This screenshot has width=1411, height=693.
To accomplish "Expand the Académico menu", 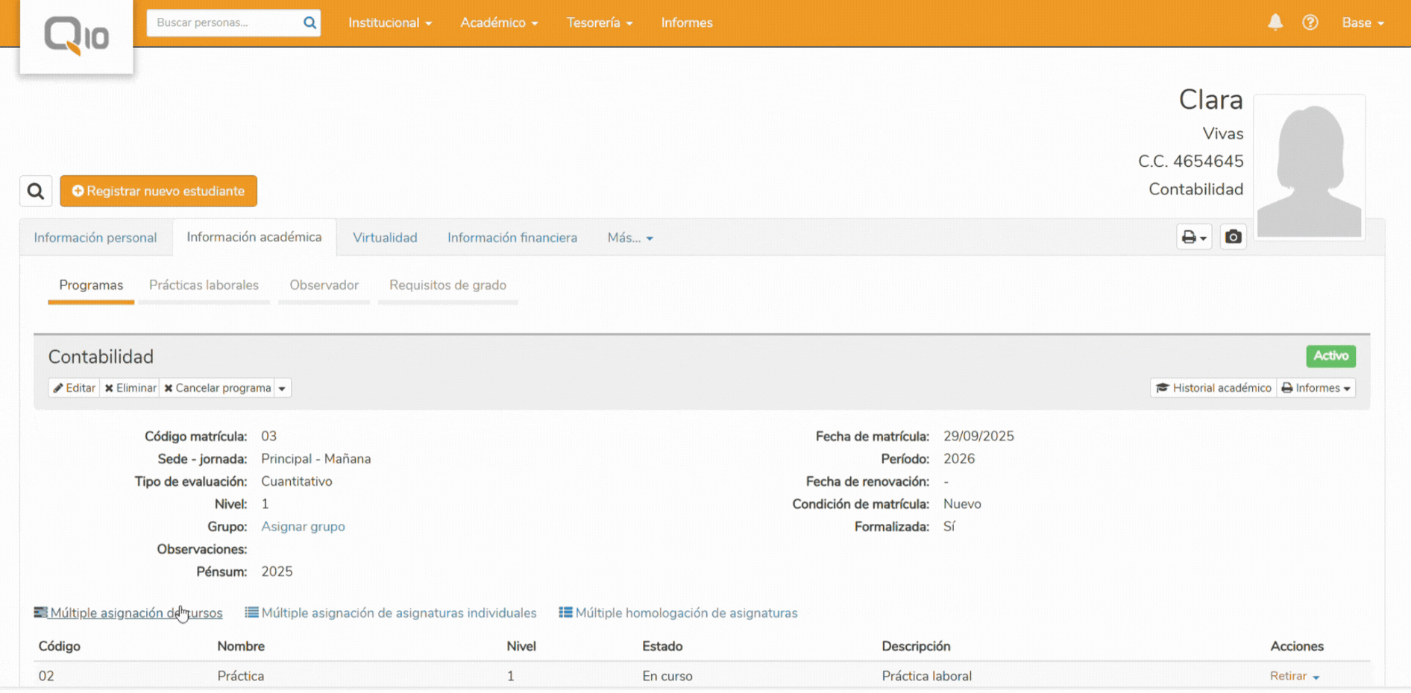I will 498,23.
